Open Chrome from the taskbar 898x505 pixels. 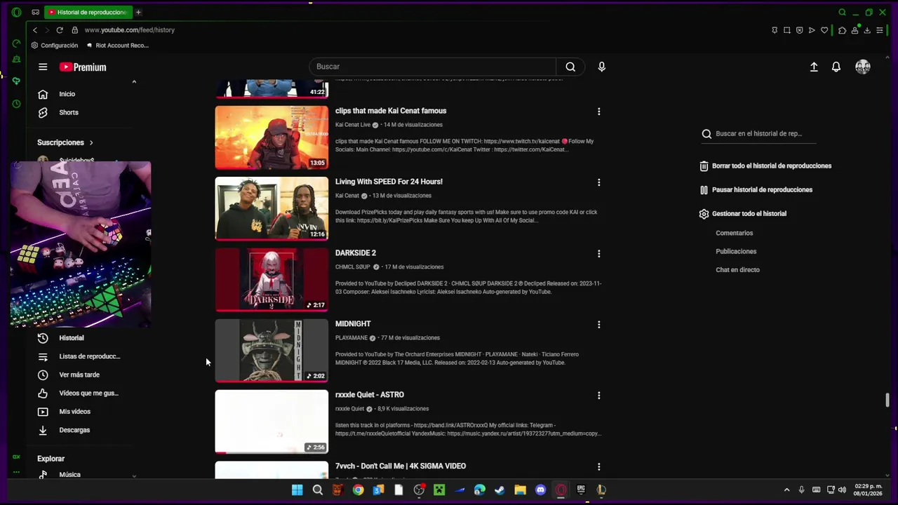point(358,490)
